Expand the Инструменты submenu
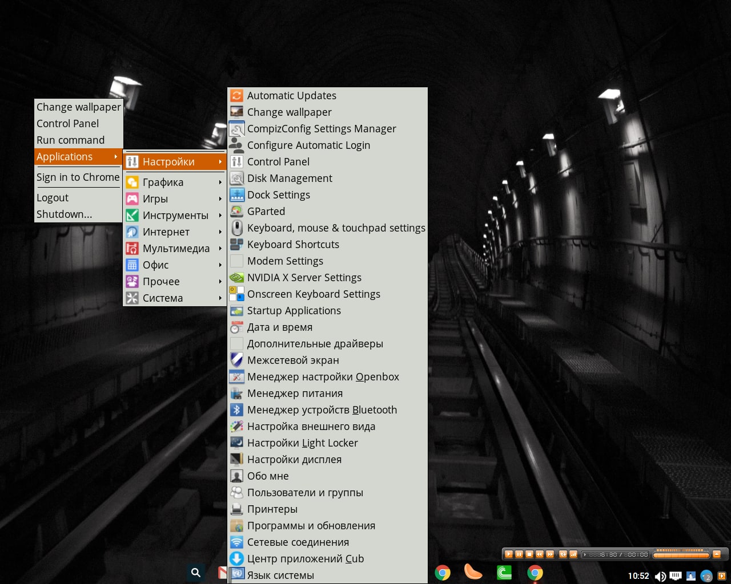Image resolution: width=731 pixels, height=584 pixels. tap(174, 216)
